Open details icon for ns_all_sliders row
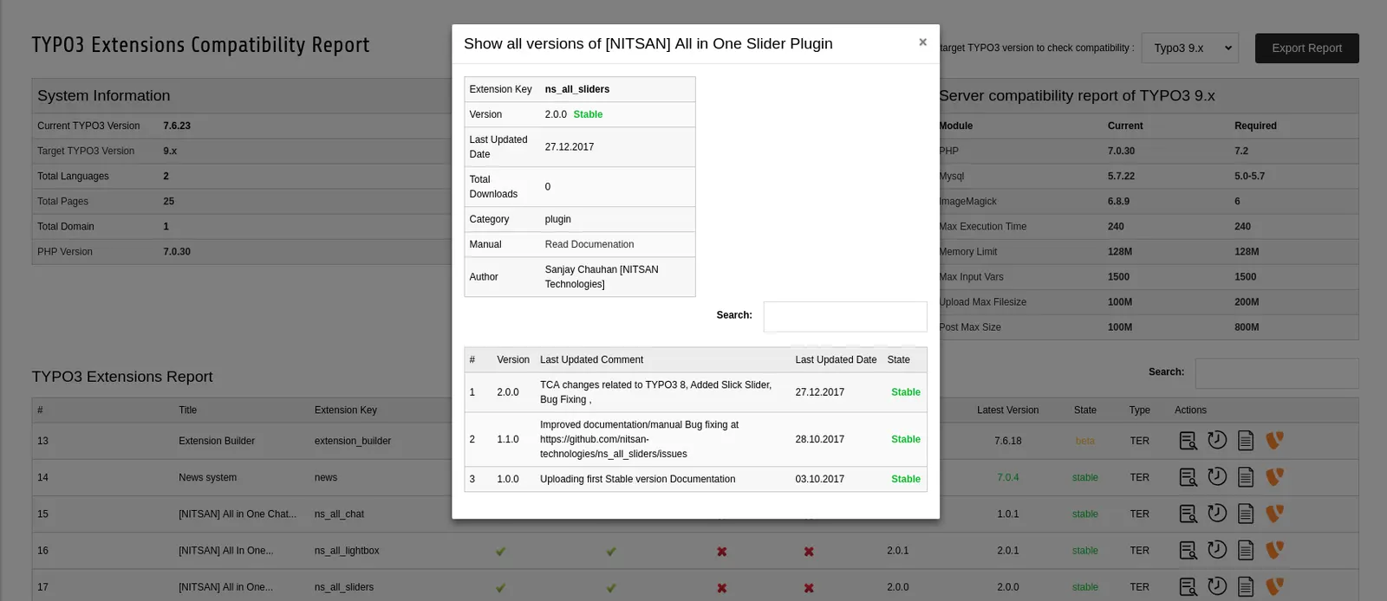Viewport: 1387px width, 601px height. point(1188,586)
